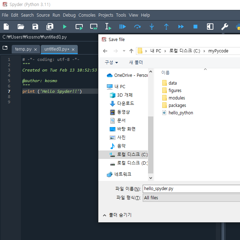Open the Edit menu
240x240 pixels.
click(15, 15)
